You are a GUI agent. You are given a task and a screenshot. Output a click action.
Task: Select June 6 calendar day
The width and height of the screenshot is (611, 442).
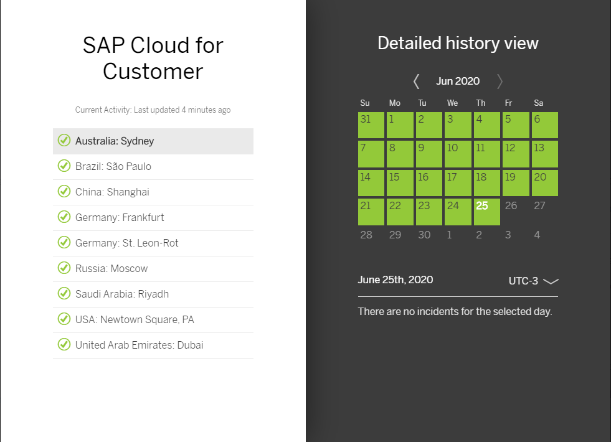click(x=545, y=125)
